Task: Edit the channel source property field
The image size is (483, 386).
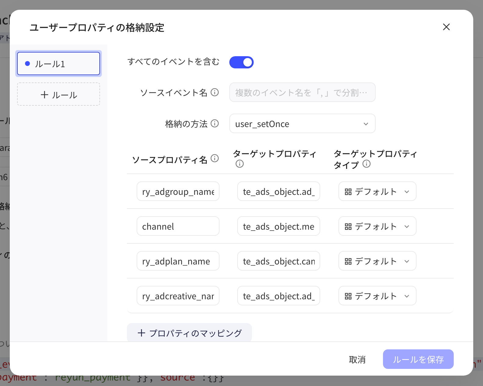Action: 178,226
